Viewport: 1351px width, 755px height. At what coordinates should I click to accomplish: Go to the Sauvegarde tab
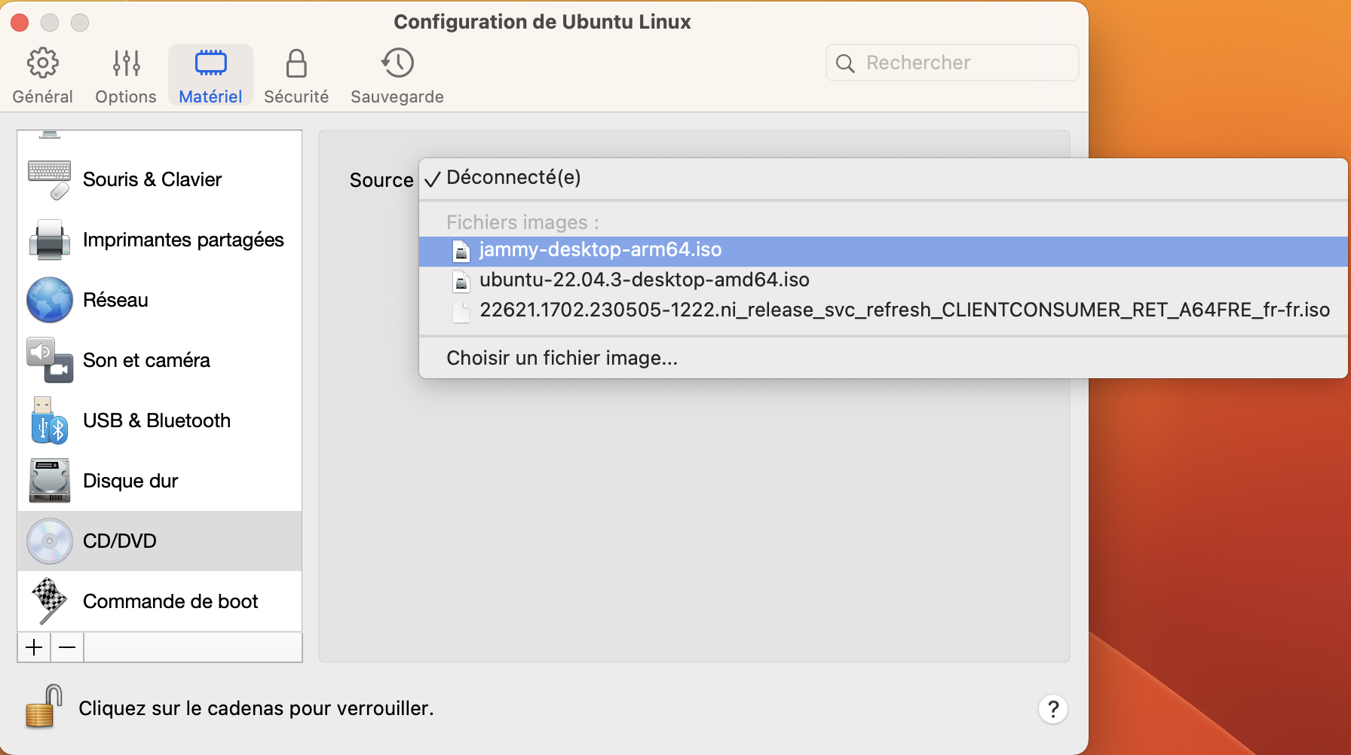[x=397, y=75]
